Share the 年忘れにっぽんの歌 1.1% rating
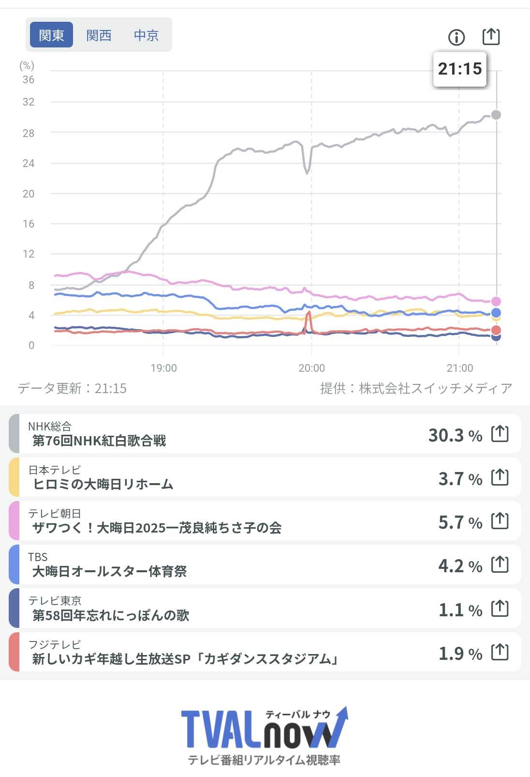 500,609
